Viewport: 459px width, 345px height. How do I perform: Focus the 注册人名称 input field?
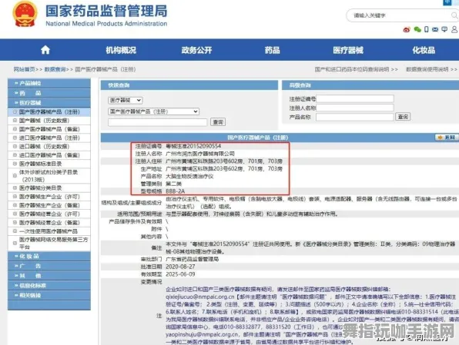(355, 108)
